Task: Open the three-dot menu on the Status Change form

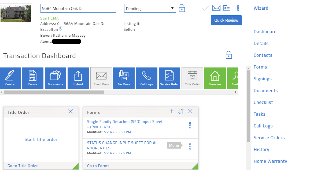Action: click(x=190, y=146)
